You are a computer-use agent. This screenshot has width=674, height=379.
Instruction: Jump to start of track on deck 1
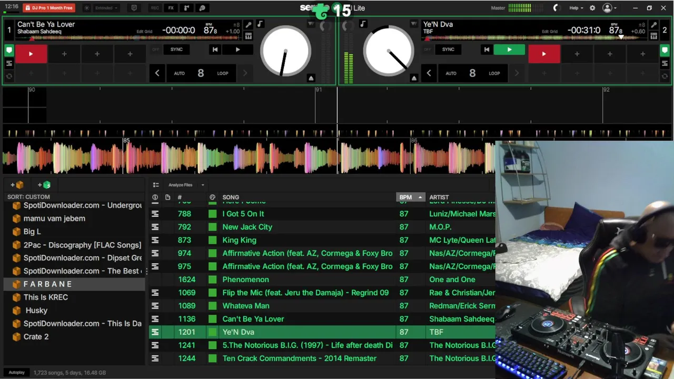215,49
